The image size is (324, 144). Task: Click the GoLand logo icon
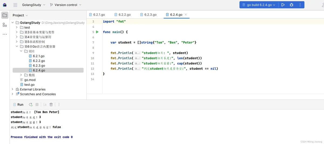click(5, 5)
